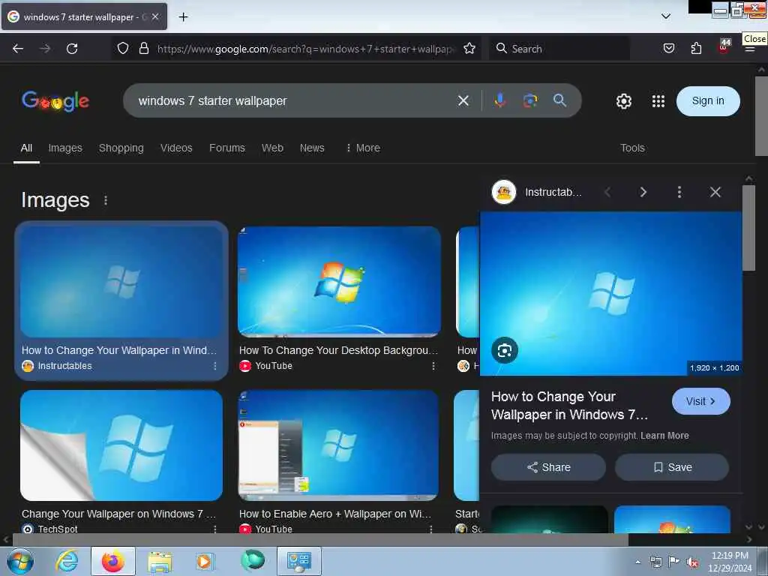Viewport: 768px width, 576px height.
Task: Clear the Google search query
Action: (463, 101)
